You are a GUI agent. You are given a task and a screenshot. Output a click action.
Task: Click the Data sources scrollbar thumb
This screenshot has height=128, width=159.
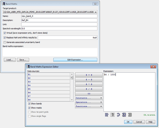click(72, 78)
